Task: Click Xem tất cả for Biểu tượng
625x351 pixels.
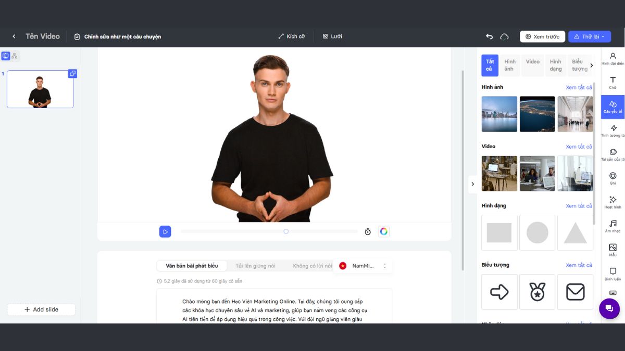Action: pyautogui.click(x=579, y=265)
